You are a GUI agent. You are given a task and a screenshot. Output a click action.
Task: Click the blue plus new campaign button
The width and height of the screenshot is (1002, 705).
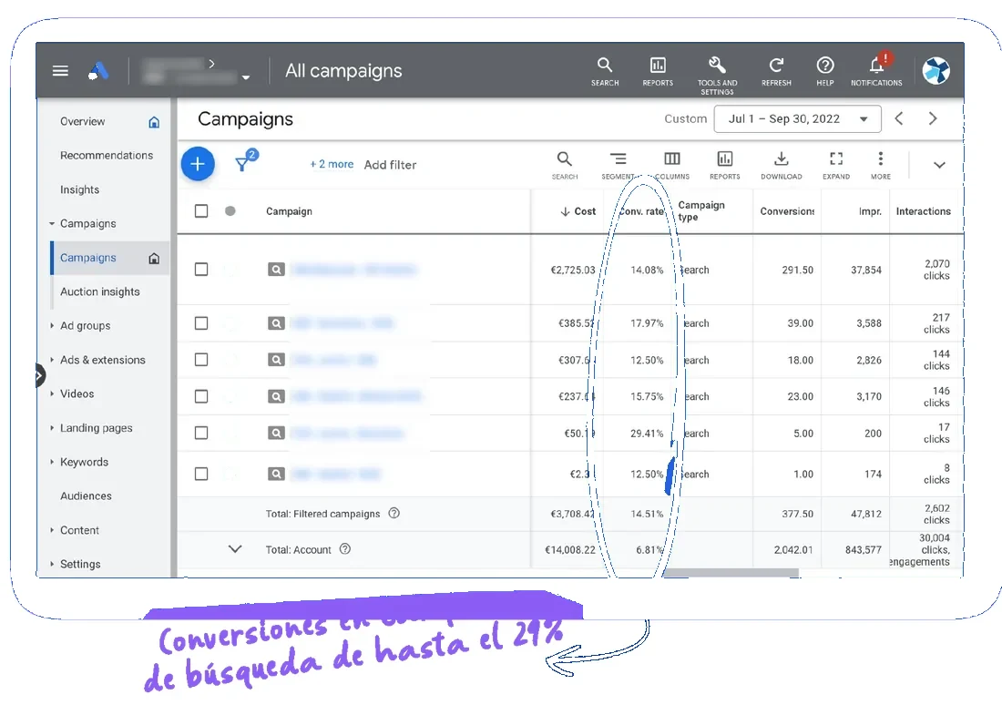point(198,164)
